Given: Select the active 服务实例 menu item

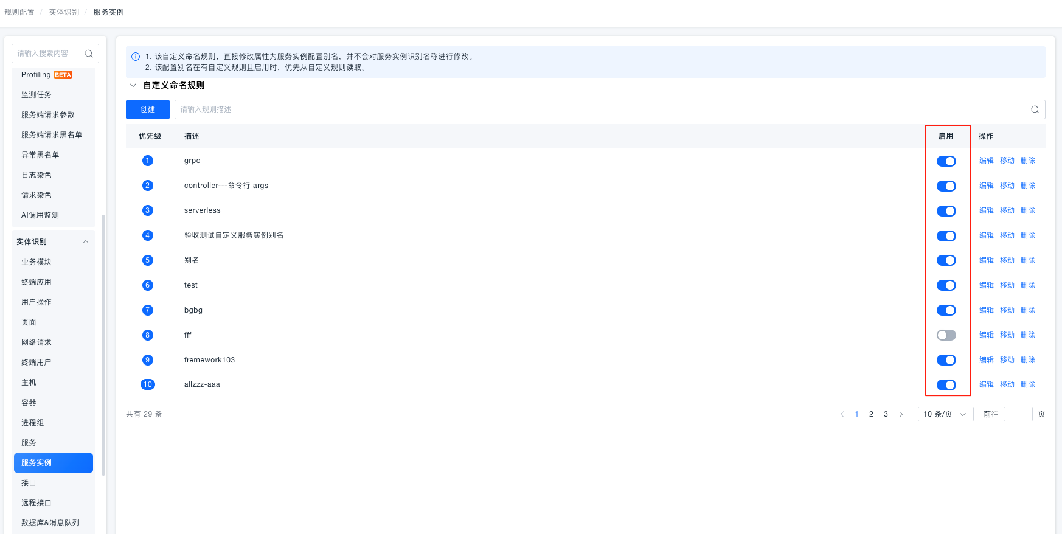Looking at the screenshot, I should pos(54,463).
